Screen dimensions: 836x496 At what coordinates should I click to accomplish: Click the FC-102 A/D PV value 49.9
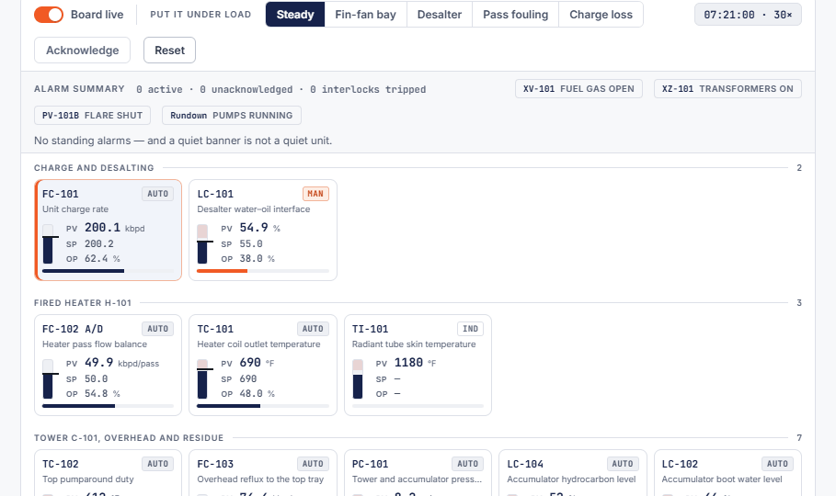click(x=98, y=362)
